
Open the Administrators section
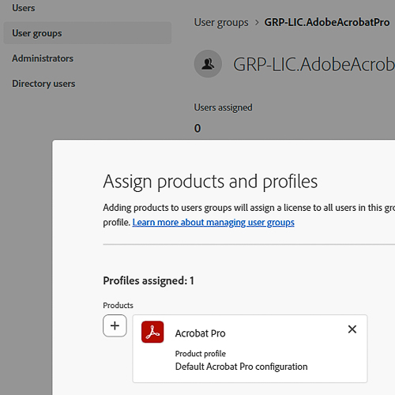click(x=43, y=58)
